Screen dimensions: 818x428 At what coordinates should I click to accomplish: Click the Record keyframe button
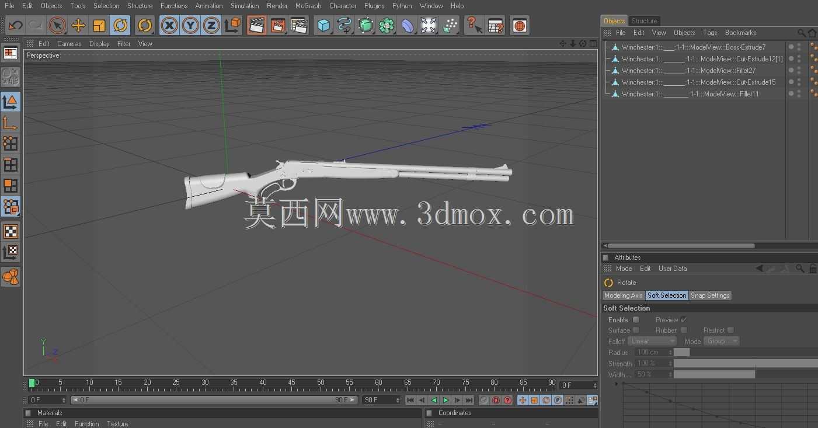click(484, 400)
